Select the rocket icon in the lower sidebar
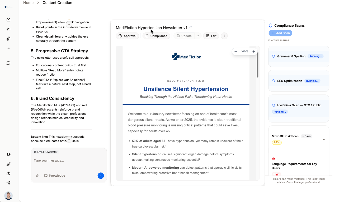Viewport: 339px width, 202px height. click(8, 164)
